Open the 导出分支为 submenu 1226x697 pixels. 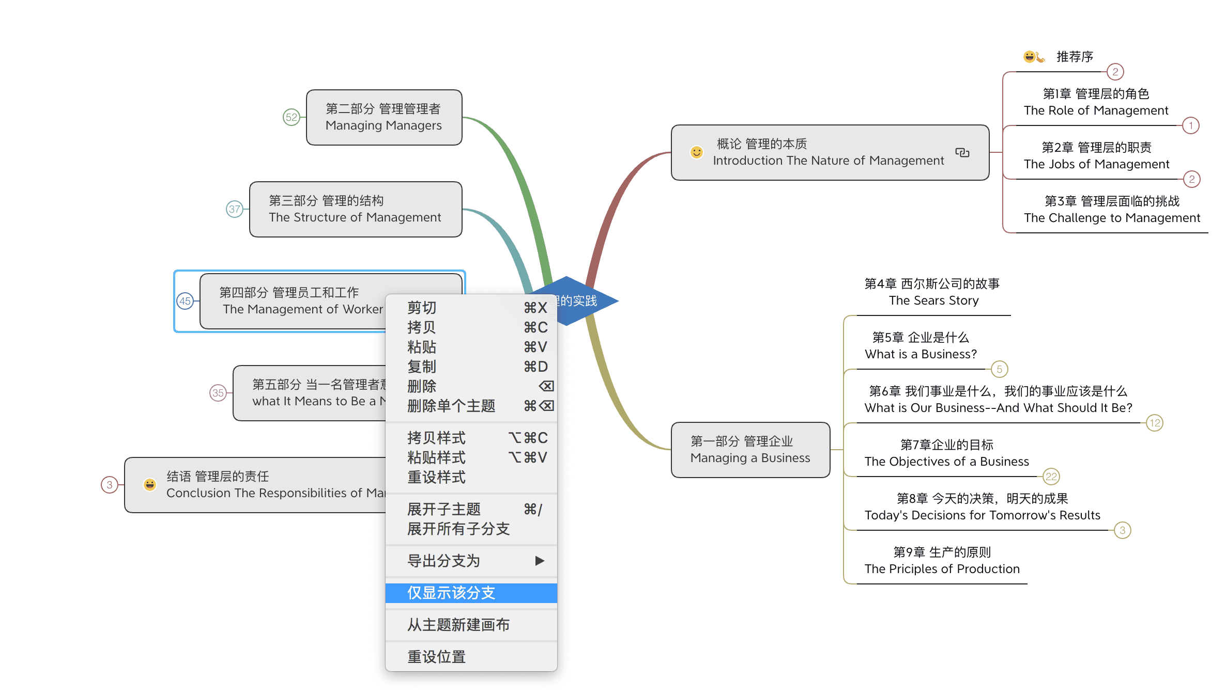tap(472, 561)
